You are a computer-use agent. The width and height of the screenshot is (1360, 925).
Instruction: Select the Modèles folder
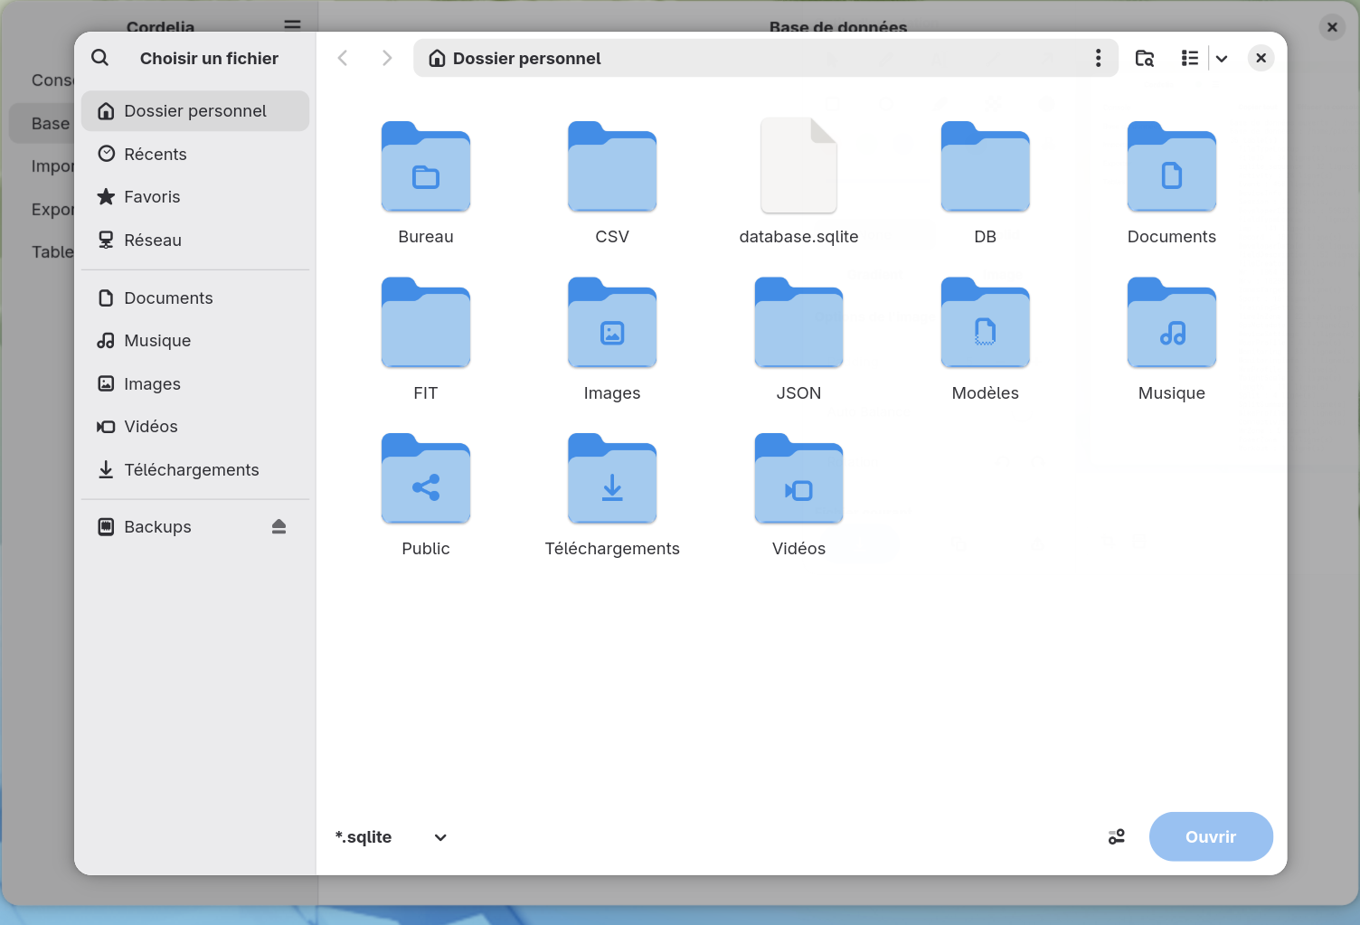(x=986, y=339)
